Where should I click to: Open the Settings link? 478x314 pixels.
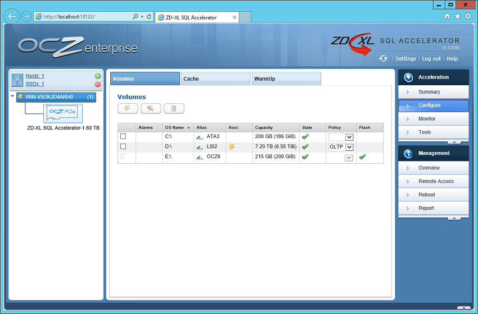click(405, 59)
